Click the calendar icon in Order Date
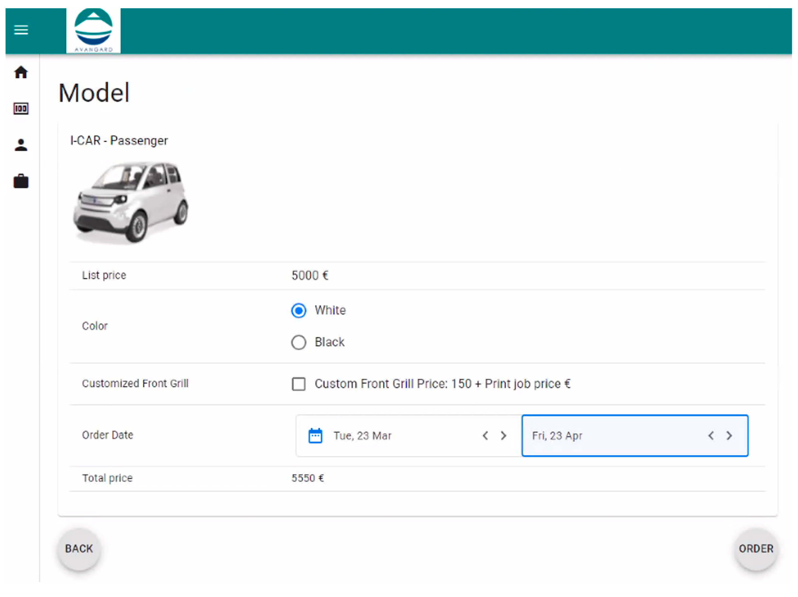 coord(315,436)
